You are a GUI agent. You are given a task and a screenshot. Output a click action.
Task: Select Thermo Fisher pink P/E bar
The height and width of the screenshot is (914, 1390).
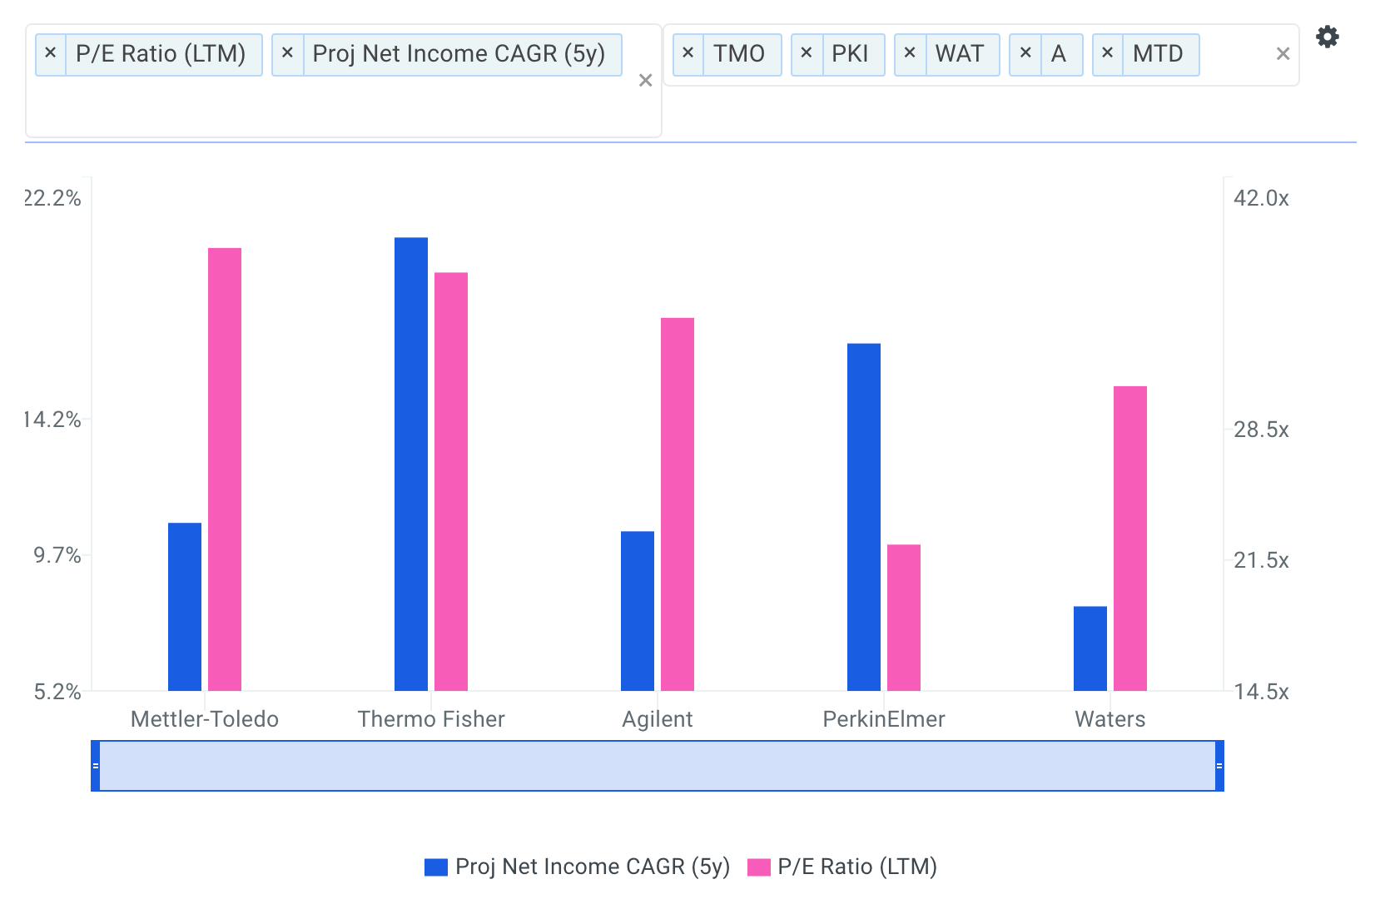pos(451,482)
